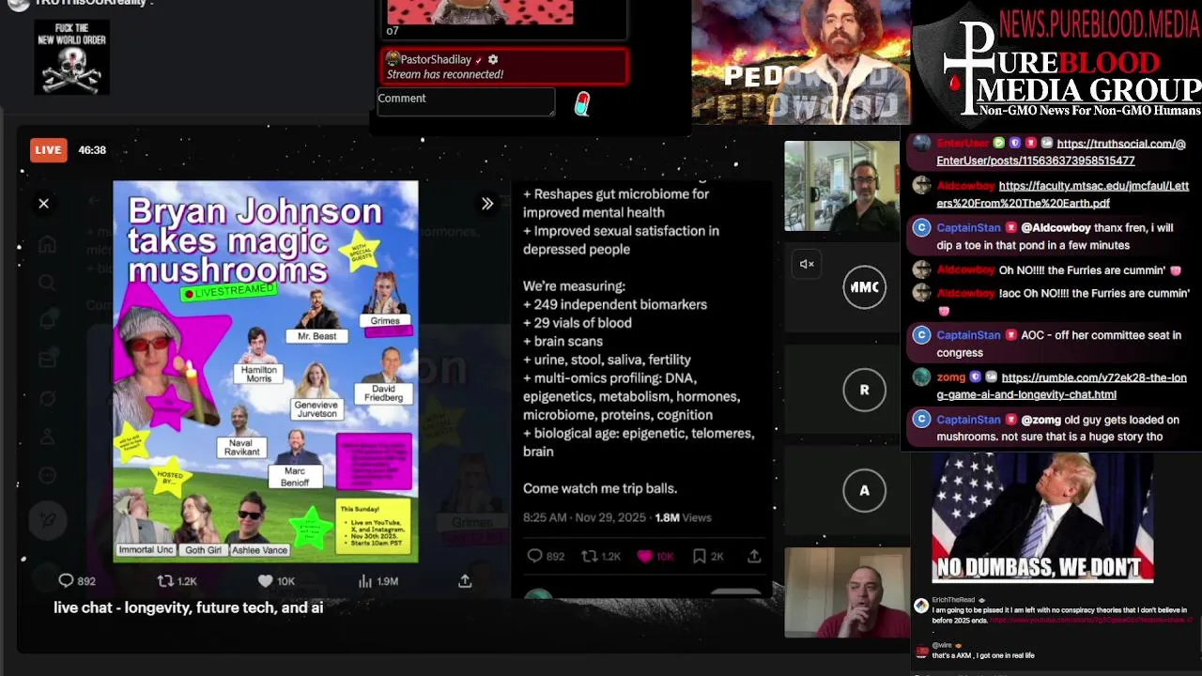Viewport: 1202px width, 676px height.
Task: Click the 'AOC - off her committee seat' message
Action: click(x=1058, y=344)
